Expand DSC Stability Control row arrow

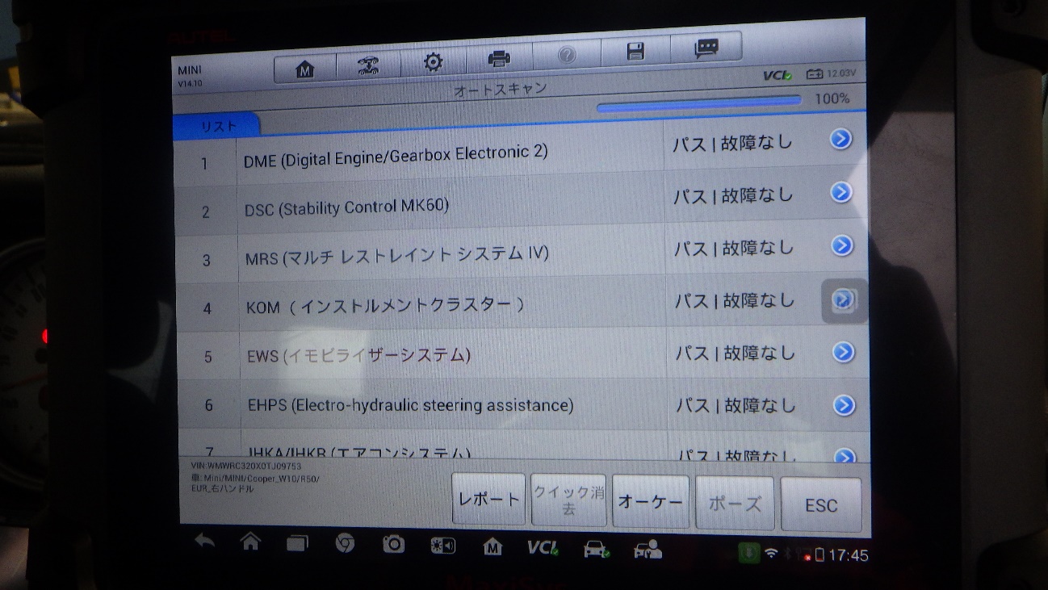pos(841,192)
